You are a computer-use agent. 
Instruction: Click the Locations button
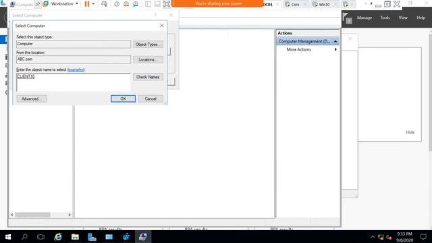pos(148,59)
